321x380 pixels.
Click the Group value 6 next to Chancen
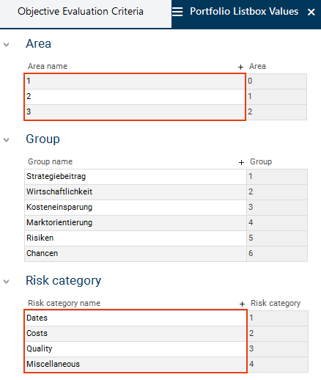click(277, 254)
